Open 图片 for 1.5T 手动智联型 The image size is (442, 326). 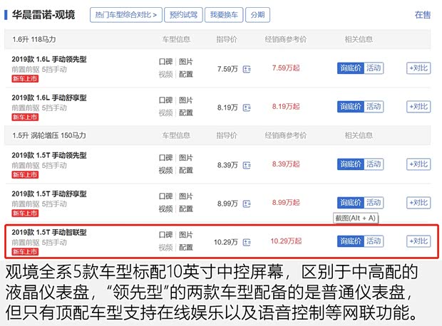[x=186, y=235]
